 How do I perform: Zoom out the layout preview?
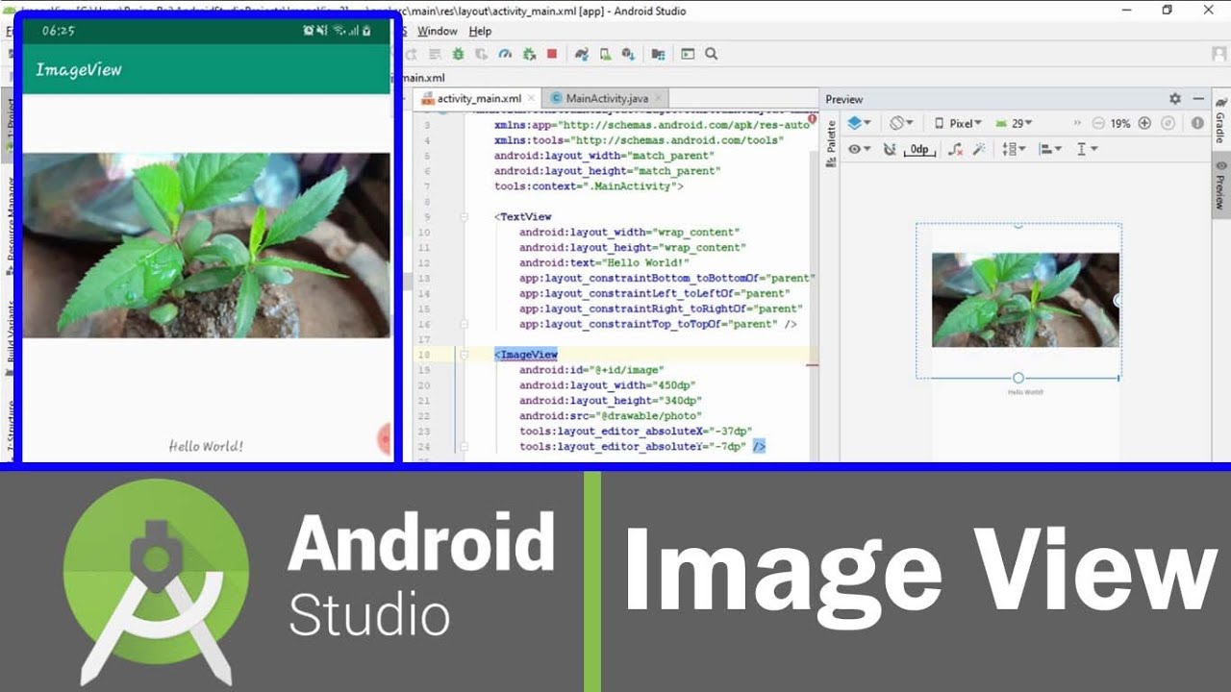(x=1098, y=123)
